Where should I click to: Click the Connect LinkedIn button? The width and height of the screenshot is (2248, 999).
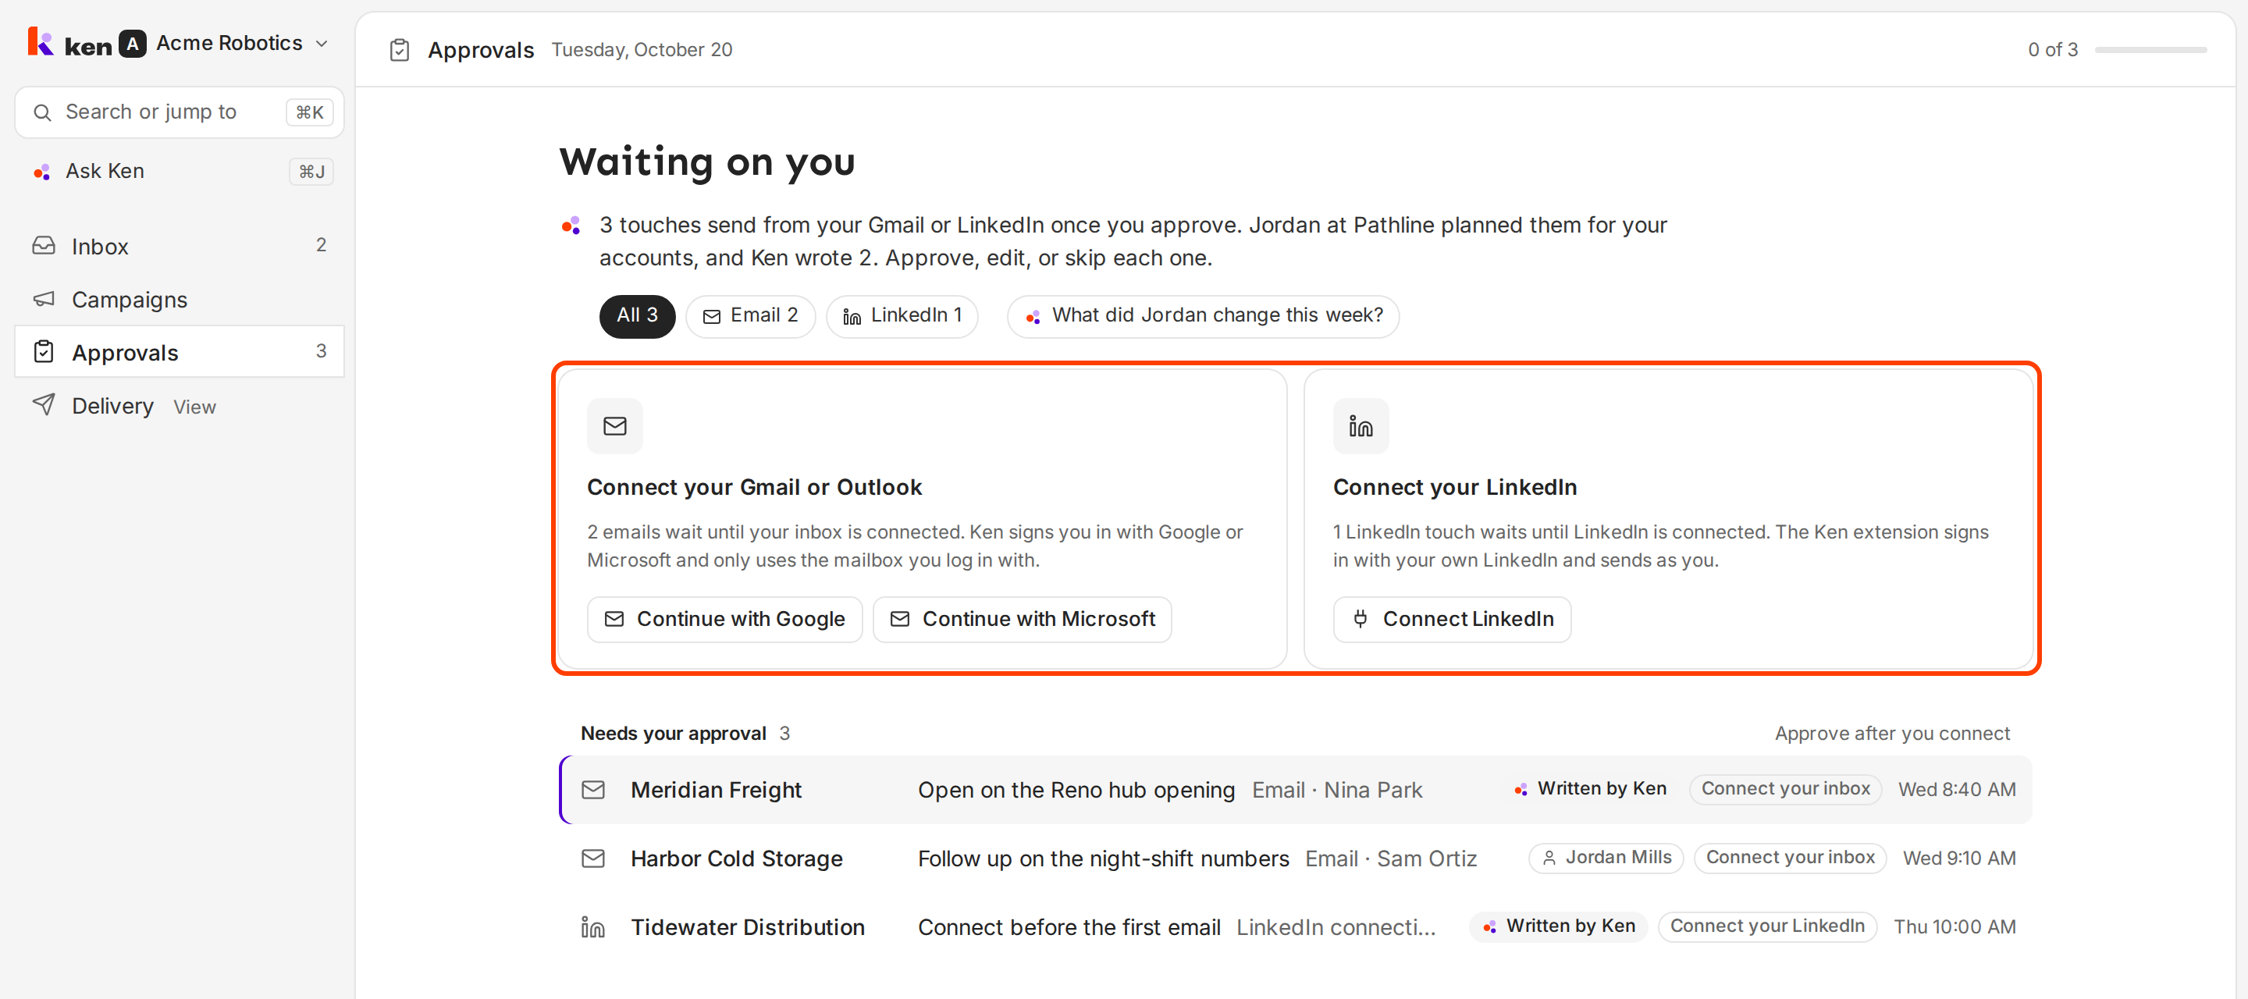(1452, 620)
